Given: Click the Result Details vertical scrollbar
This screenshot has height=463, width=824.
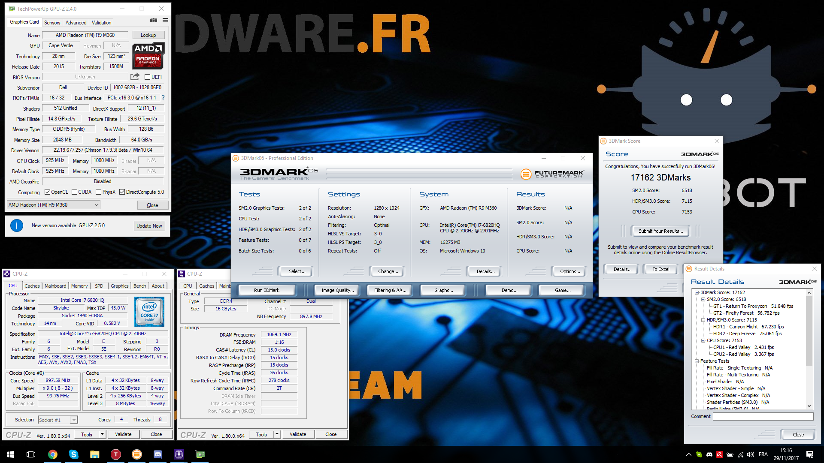Looking at the screenshot, I should pos(809,349).
